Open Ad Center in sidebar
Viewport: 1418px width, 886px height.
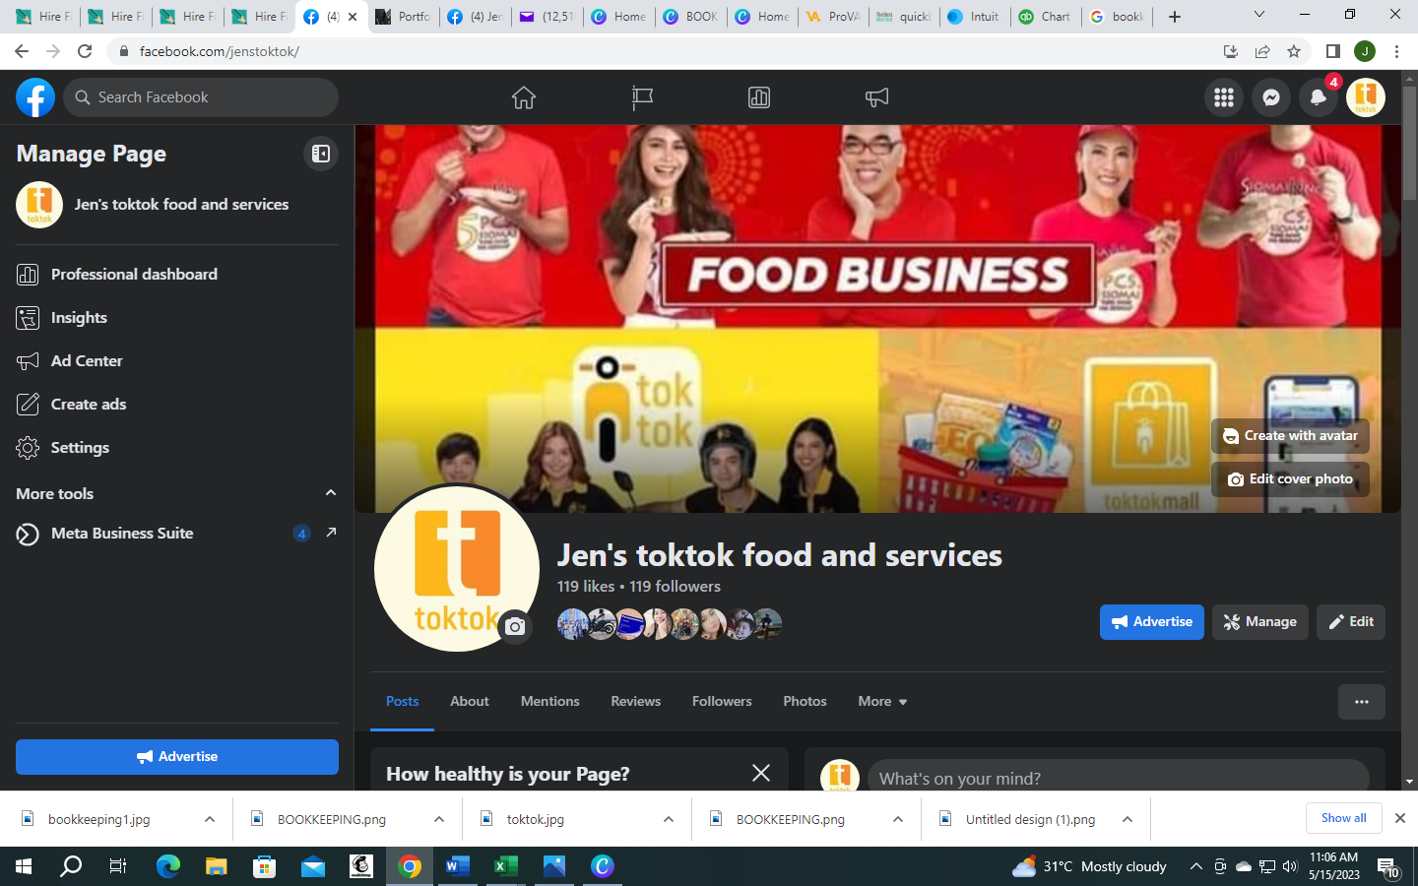pos(177,361)
